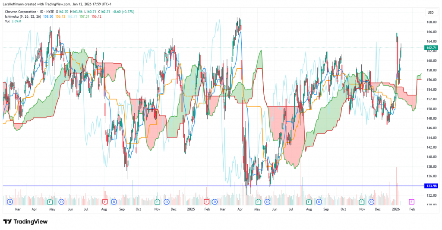The height and width of the screenshot is (230, 442).
Task: Click the 168.00 price axis label
Action: coord(430,22)
